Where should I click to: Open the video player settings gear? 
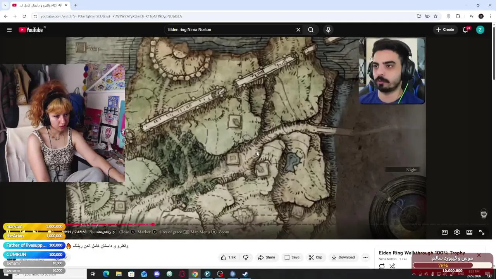(x=457, y=232)
